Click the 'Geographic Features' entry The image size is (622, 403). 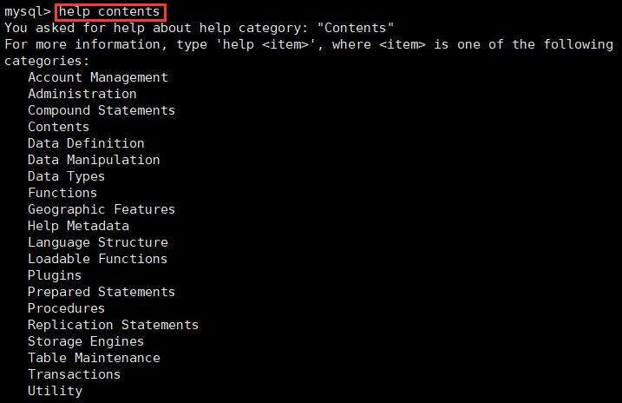101,209
